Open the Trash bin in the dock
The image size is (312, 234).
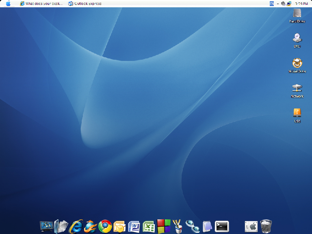266,226
